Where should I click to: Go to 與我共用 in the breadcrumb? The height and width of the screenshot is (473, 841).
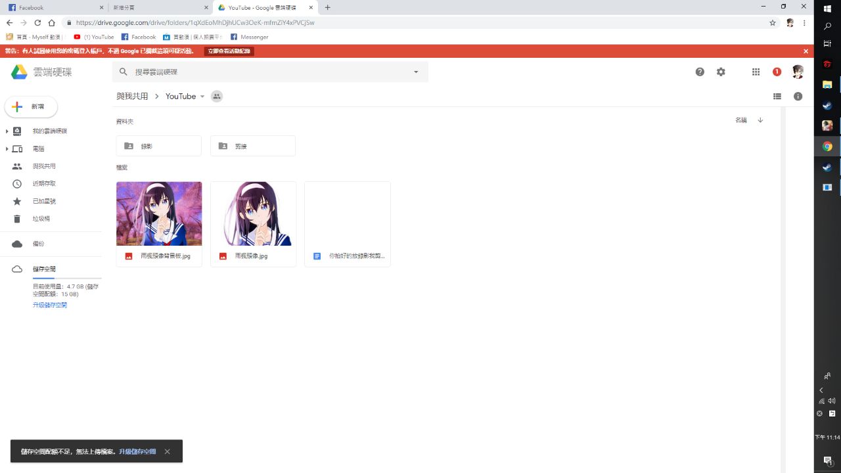(132, 96)
